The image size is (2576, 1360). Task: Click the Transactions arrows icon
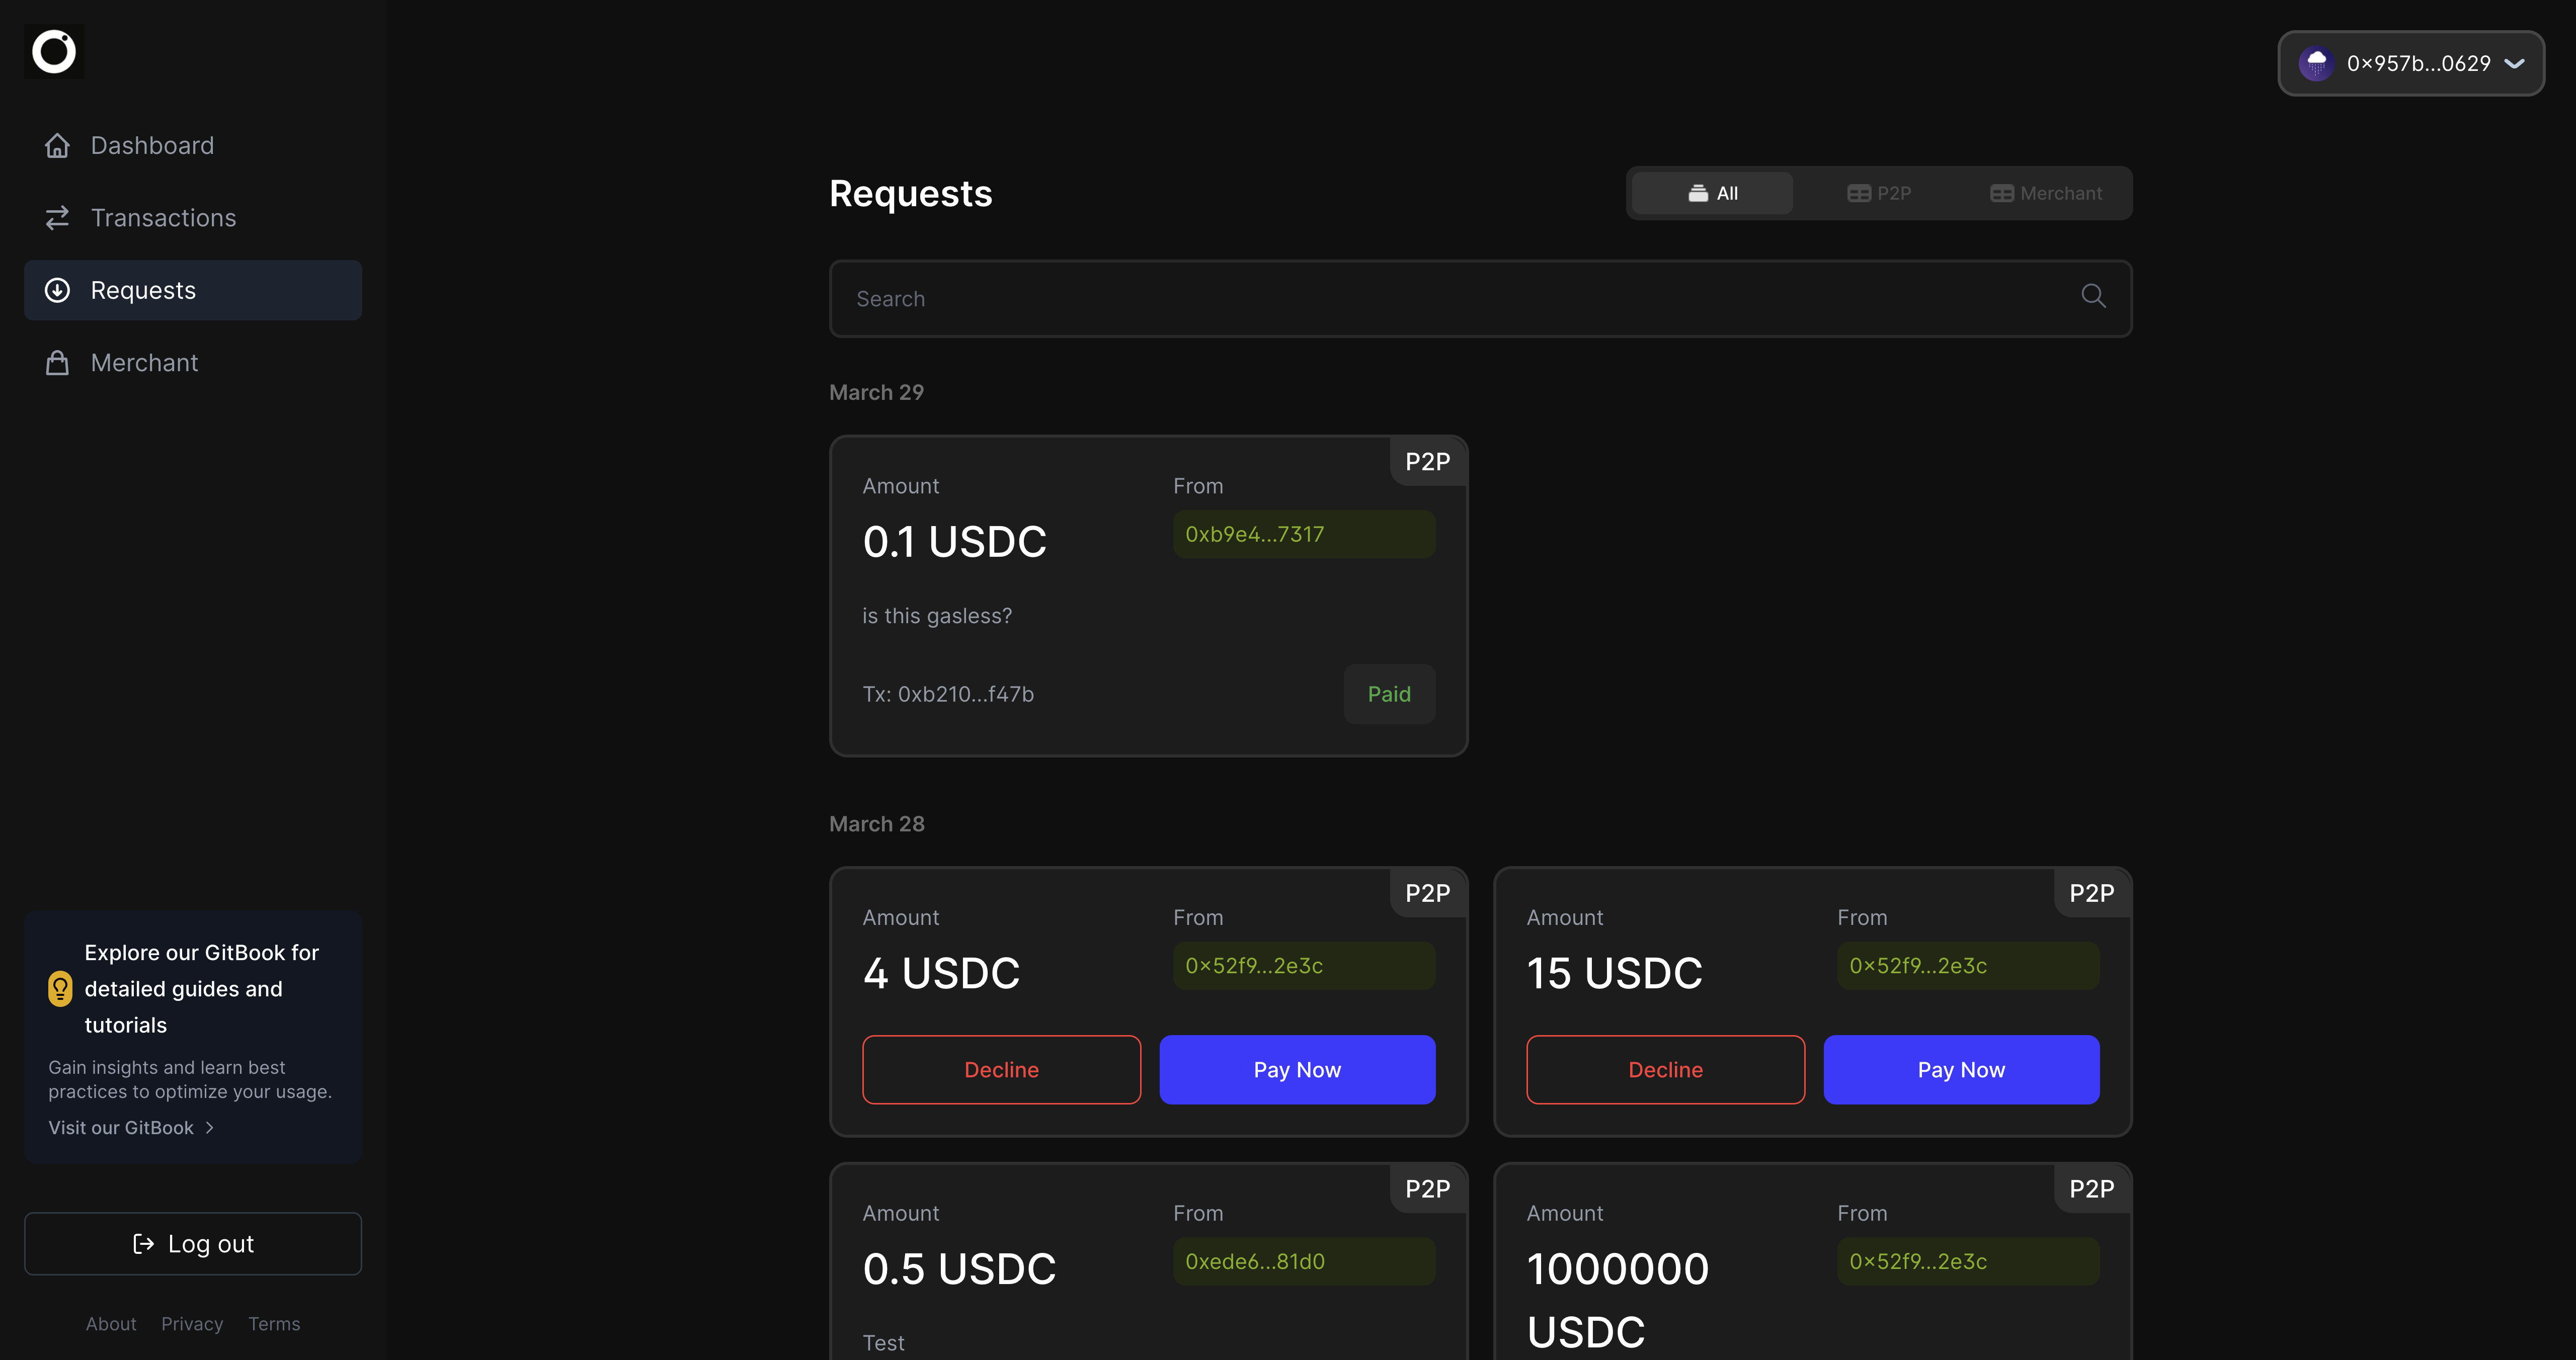point(57,218)
